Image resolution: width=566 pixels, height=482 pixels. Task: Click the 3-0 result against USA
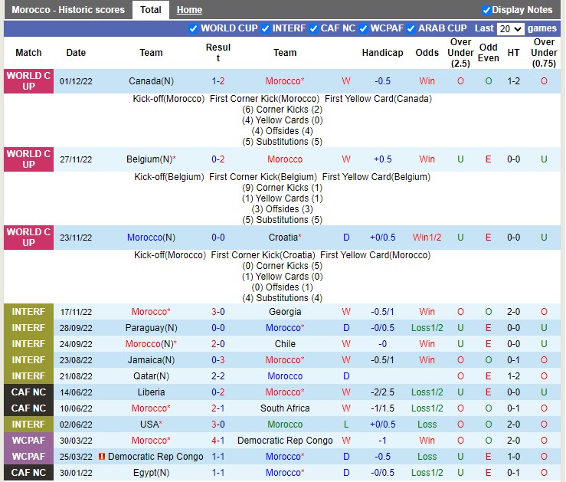[218, 425]
